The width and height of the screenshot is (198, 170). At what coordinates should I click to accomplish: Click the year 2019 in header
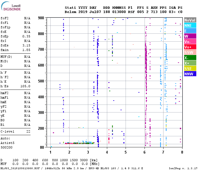pyautogui.click(x=83, y=12)
